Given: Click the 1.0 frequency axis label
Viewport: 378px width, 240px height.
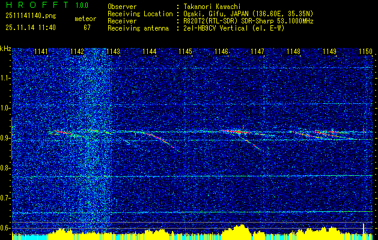Looking at the screenshot, I should pyautogui.click(x=5, y=108).
